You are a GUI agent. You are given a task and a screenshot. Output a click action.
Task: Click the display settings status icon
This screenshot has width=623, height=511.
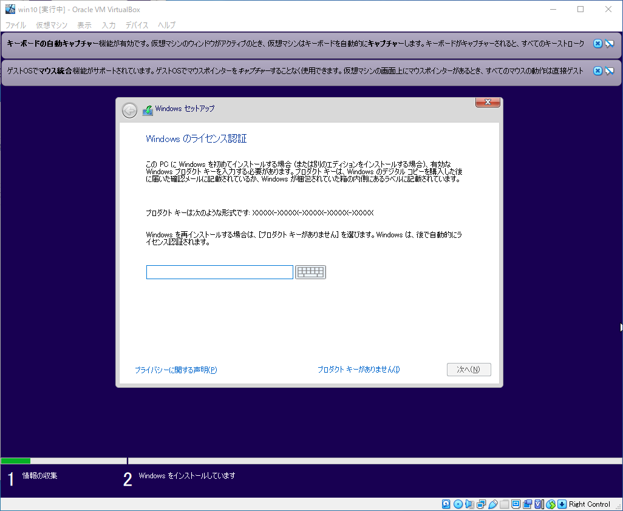(x=516, y=504)
